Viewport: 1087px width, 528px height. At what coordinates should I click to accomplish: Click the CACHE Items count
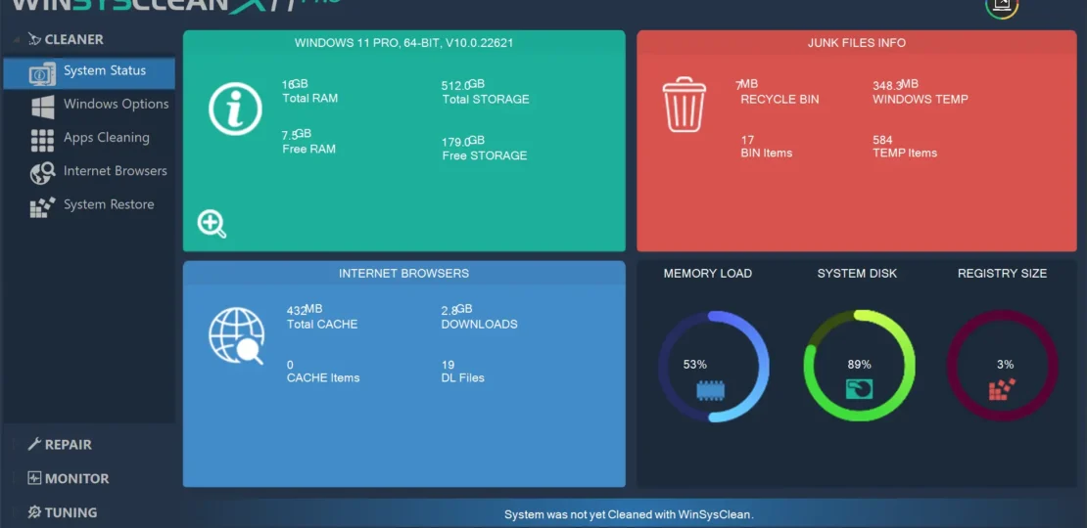click(290, 365)
